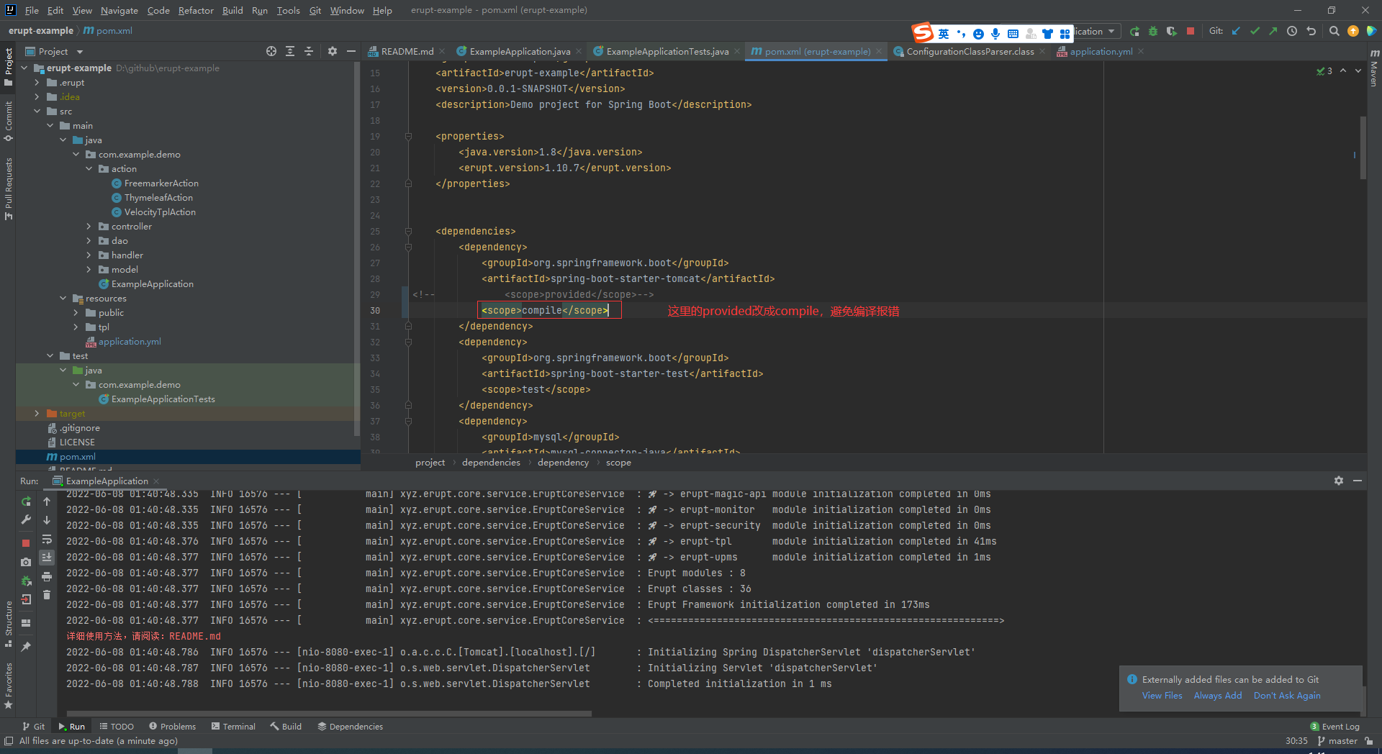Click the Git update project arrow icon
The image size is (1382, 754).
1236,32
